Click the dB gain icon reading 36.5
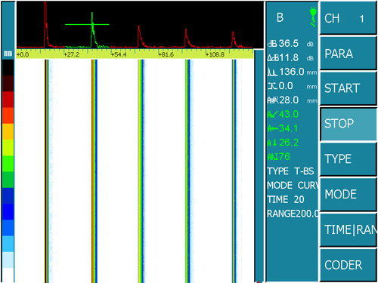Screen dimensions: 378x283 click(x=272, y=44)
